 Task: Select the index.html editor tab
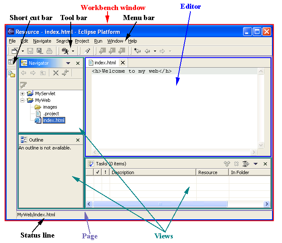(x=105, y=63)
